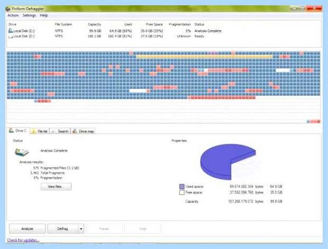Click the Used space color swatch
The height and width of the screenshot is (249, 328).
(182, 187)
